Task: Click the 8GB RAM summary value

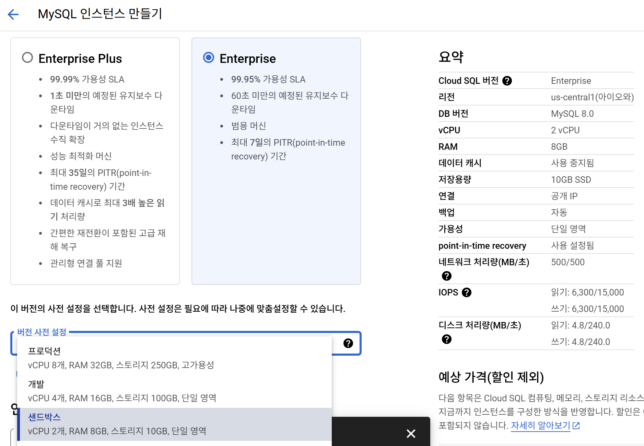Action: (559, 147)
